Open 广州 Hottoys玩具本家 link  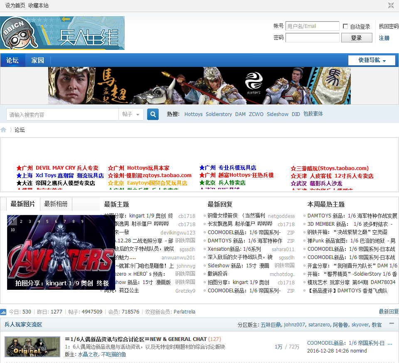(x=139, y=168)
